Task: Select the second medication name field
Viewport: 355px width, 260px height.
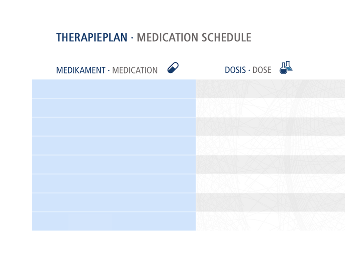Action: point(114,108)
